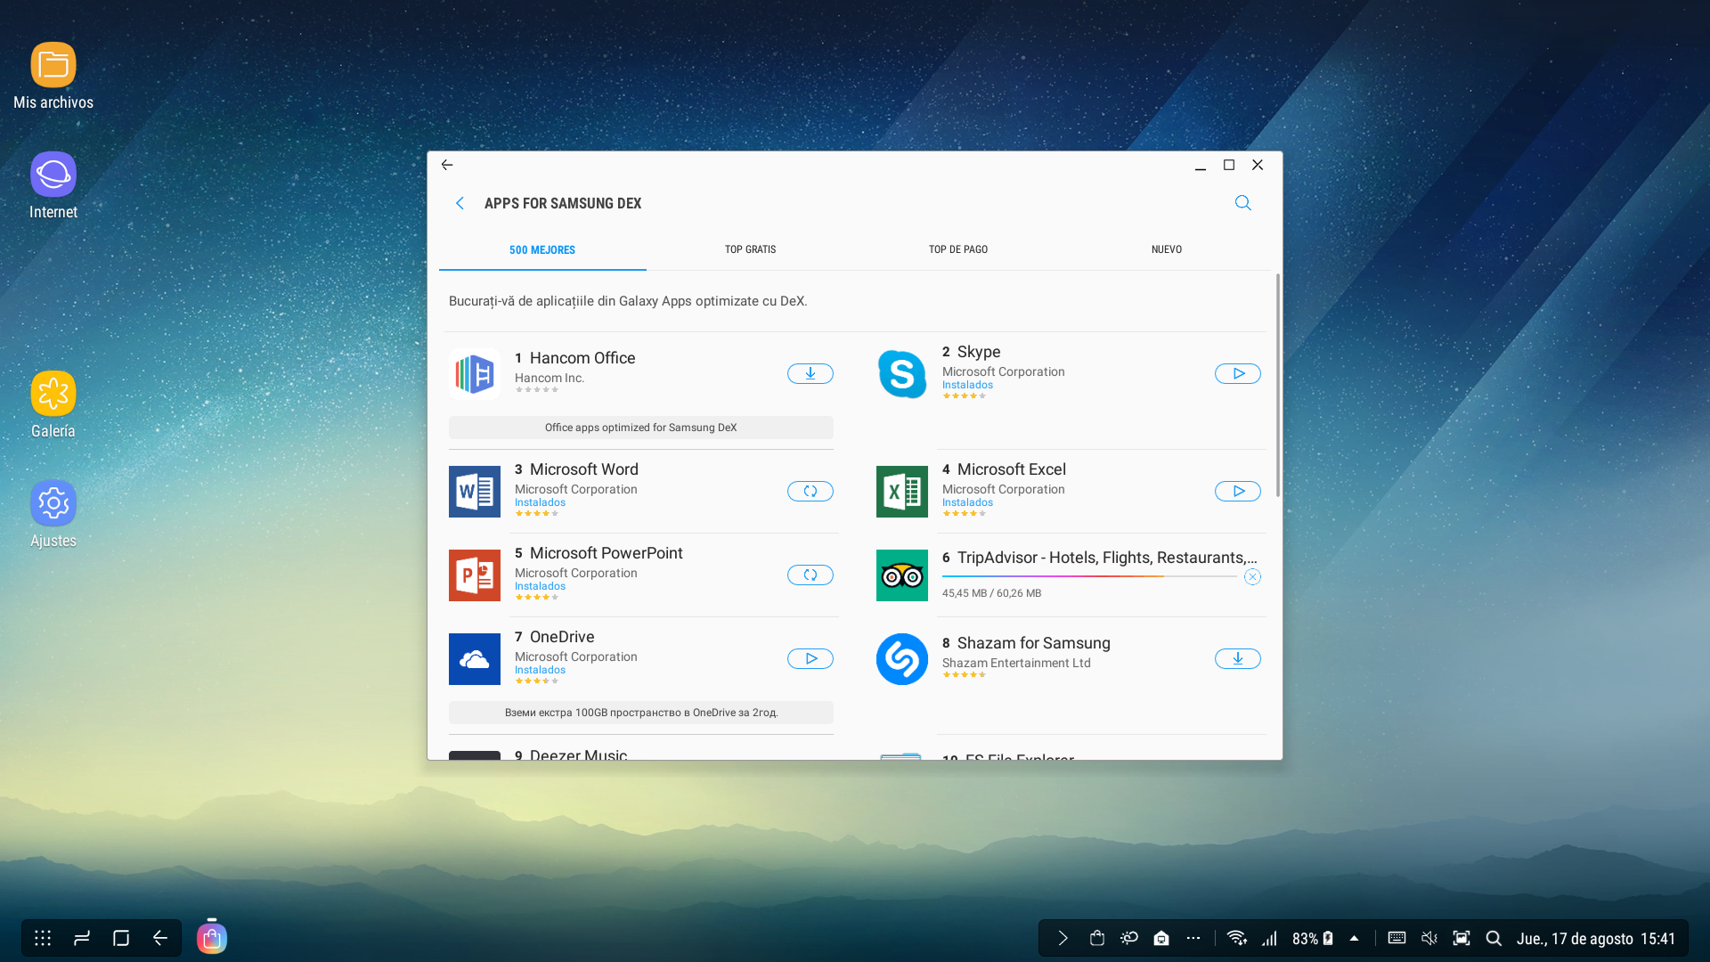
Task: Open the on-screen keyboard icon
Action: tap(1396, 938)
